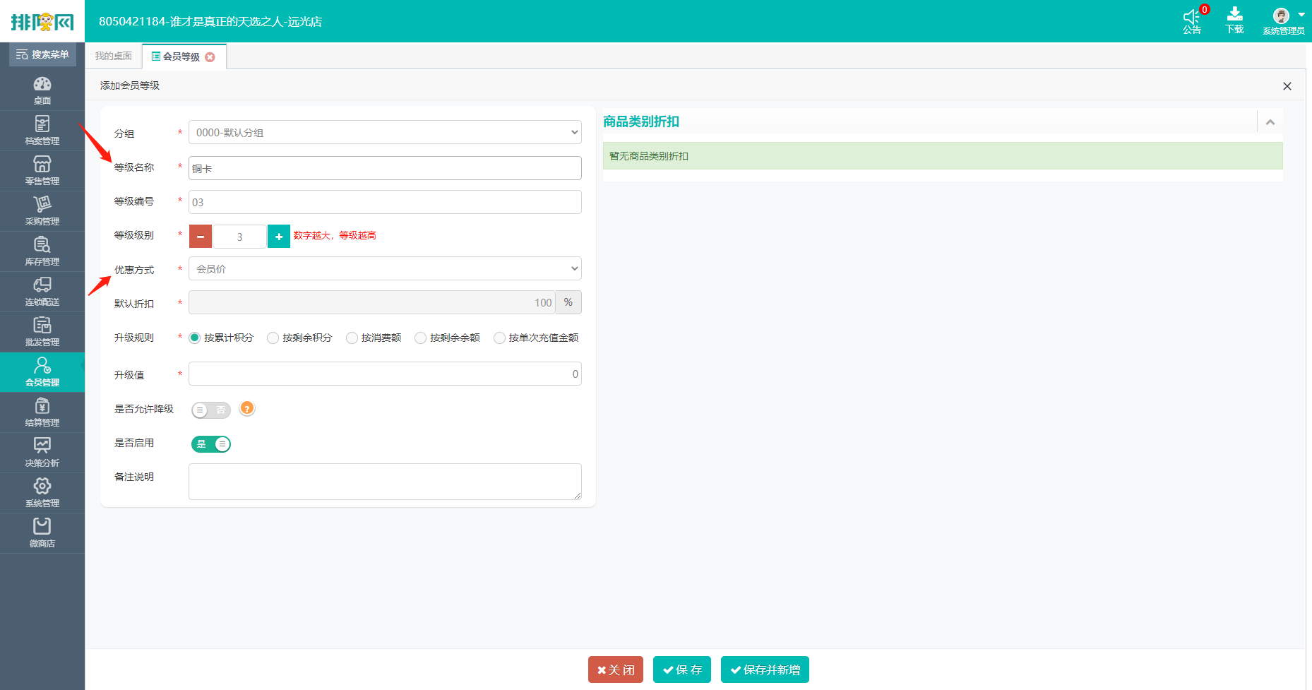1312x690 pixels.
Task: Click the 搜索菜单 search menu button
Action: [x=42, y=54]
